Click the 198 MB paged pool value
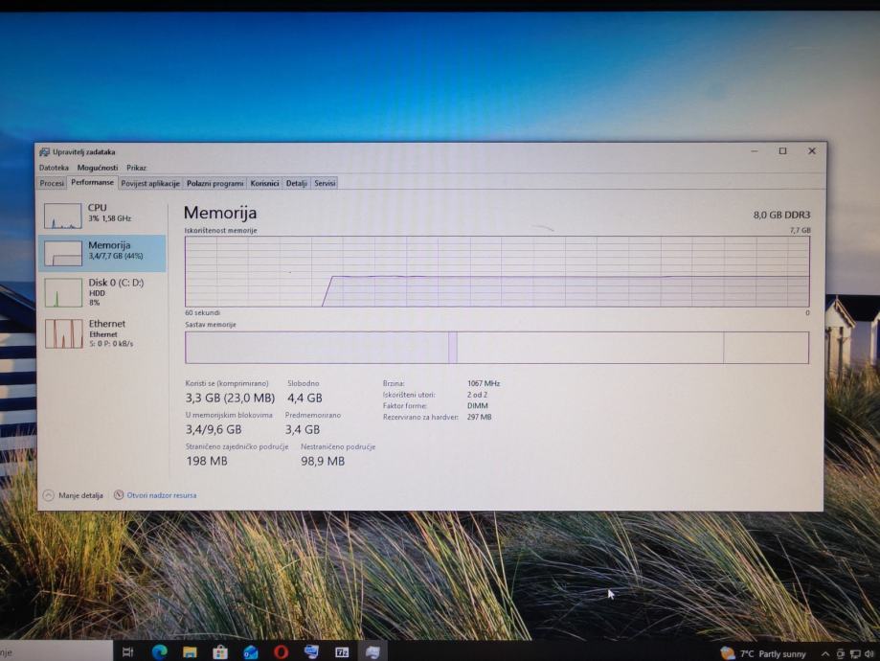Viewport: 880px width, 661px height. click(x=207, y=461)
